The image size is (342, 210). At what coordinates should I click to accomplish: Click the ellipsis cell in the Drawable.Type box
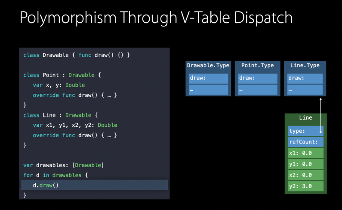208,90
